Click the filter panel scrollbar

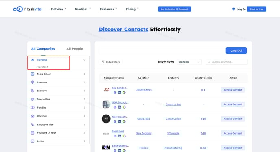point(90,100)
